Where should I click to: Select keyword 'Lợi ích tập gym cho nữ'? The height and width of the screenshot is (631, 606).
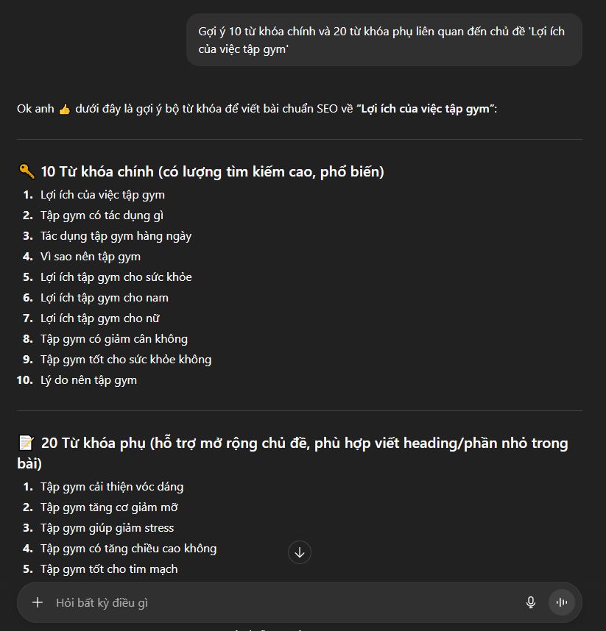point(100,318)
